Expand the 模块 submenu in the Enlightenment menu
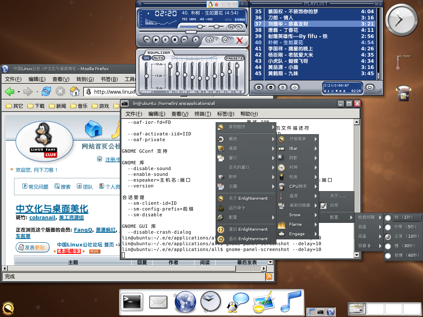Image resolution: width=423 pixels, height=317 pixels. pos(246,139)
